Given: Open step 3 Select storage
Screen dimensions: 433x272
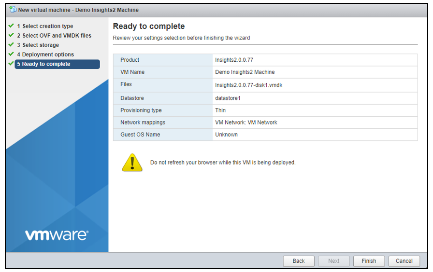Looking at the screenshot, I should tap(38, 45).
